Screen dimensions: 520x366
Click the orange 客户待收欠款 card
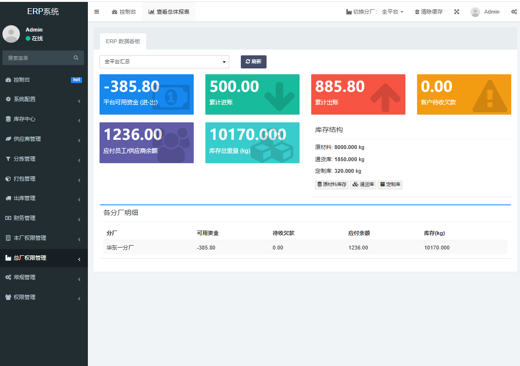pos(464,95)
